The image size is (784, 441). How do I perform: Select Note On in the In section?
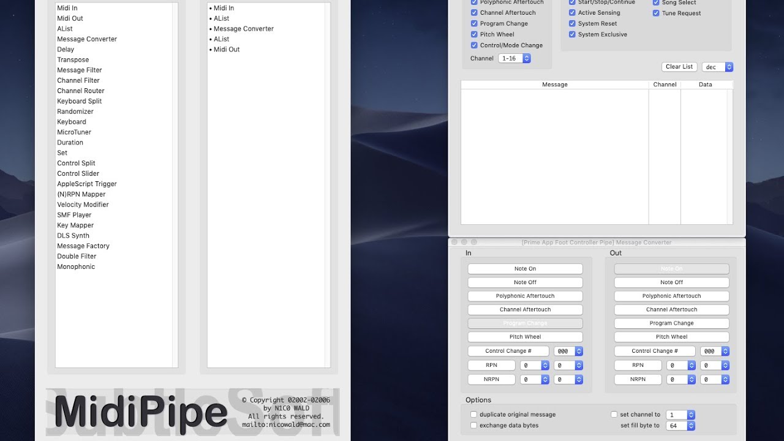click(x=525, y=269)
